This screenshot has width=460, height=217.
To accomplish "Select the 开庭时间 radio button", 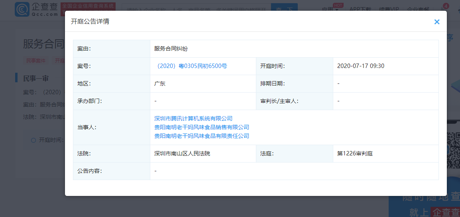I will click(x=33, y=140).
